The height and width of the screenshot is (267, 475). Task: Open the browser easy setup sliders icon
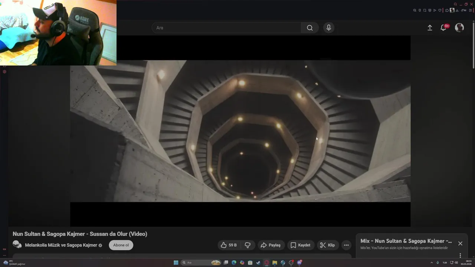pyautogui.click(x=471, y=10)
